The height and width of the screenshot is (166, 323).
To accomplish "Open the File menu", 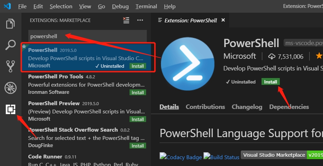I will pyautogui.click(x=22, y=6).
